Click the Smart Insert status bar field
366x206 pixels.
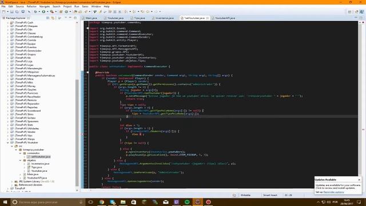[270, 195]
